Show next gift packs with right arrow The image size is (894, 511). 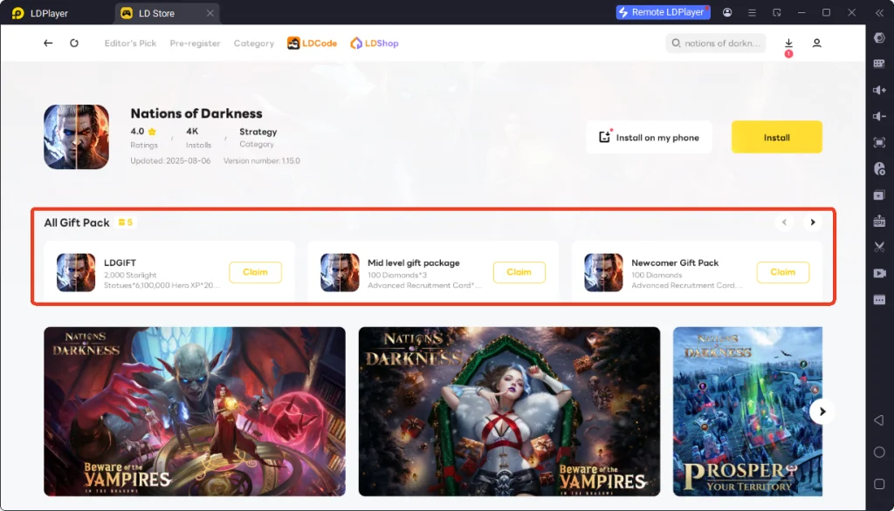[813, 222]
